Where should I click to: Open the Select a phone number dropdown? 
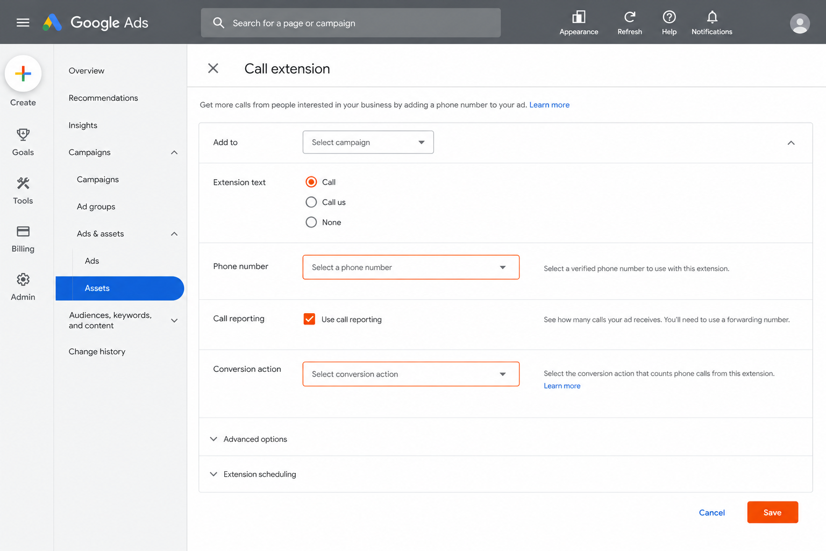tap(411, 267)
